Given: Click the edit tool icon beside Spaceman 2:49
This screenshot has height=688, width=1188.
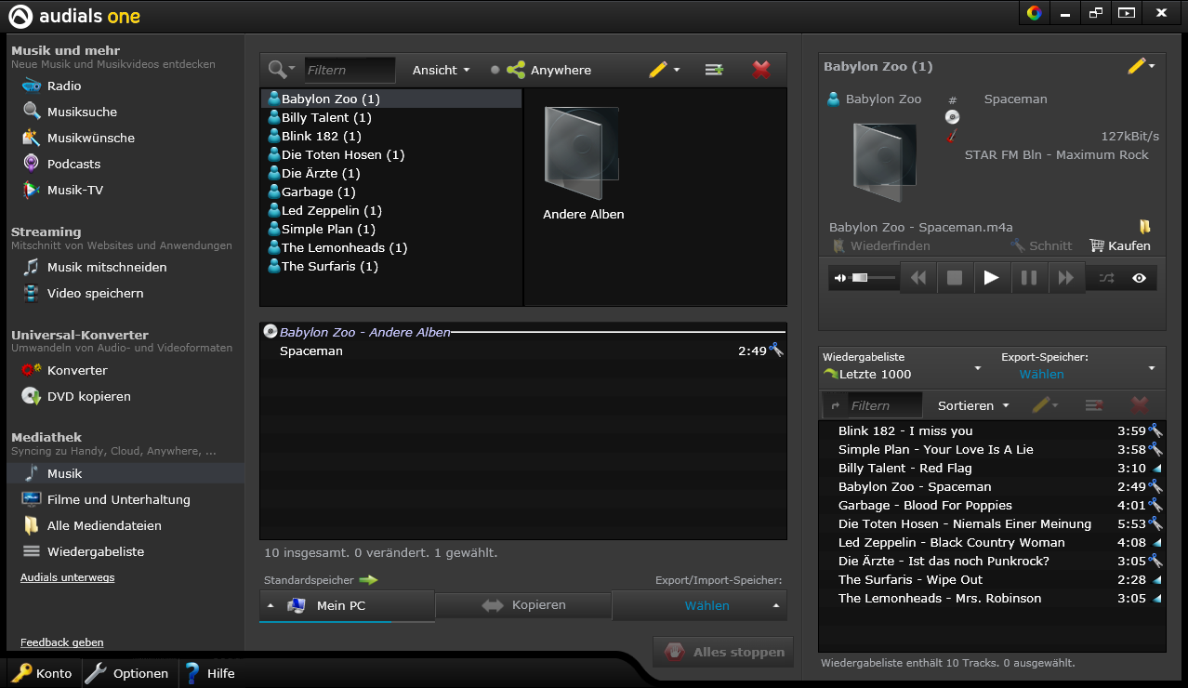Looking at the screenshot, I should pos(777,350).
